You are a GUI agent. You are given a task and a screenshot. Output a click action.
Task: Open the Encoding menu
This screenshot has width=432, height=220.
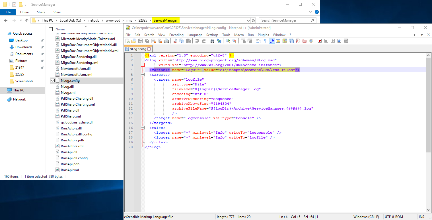(x=176, y=35)
